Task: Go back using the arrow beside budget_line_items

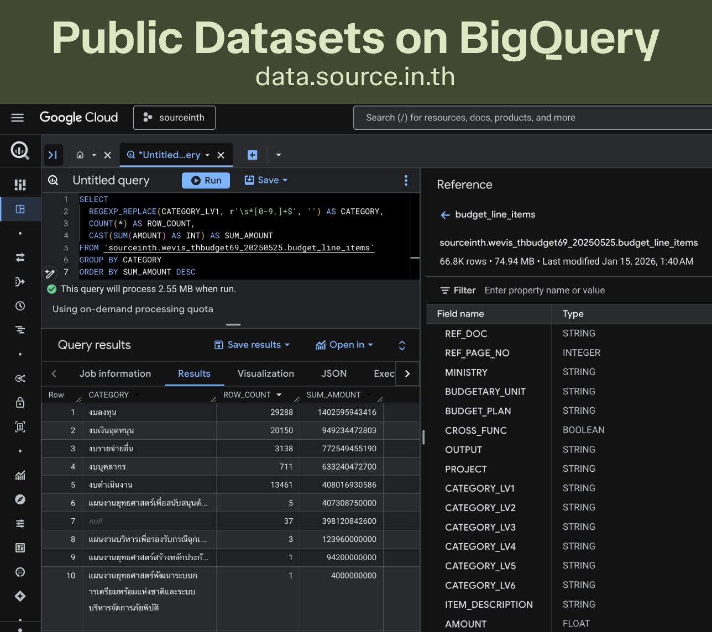Action: tap(445, 215)
